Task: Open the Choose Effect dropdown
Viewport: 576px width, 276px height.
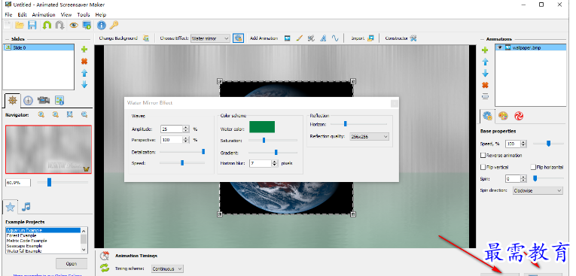Action: pyautogui.click(x=210, y=38)
